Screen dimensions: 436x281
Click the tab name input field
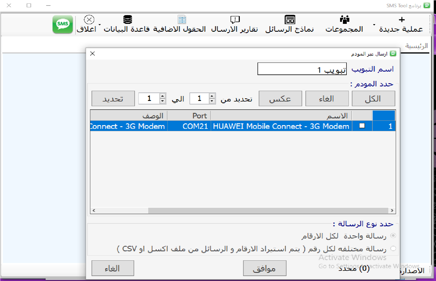click(x=302, y=69)
